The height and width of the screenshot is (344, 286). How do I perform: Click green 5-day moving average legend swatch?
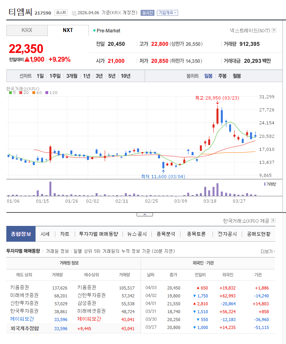coord(10,92)
